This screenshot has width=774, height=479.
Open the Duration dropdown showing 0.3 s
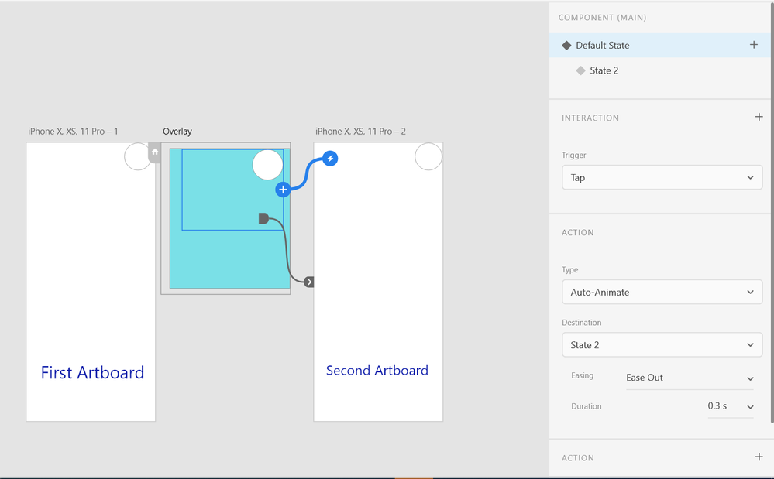coord(729,405)
